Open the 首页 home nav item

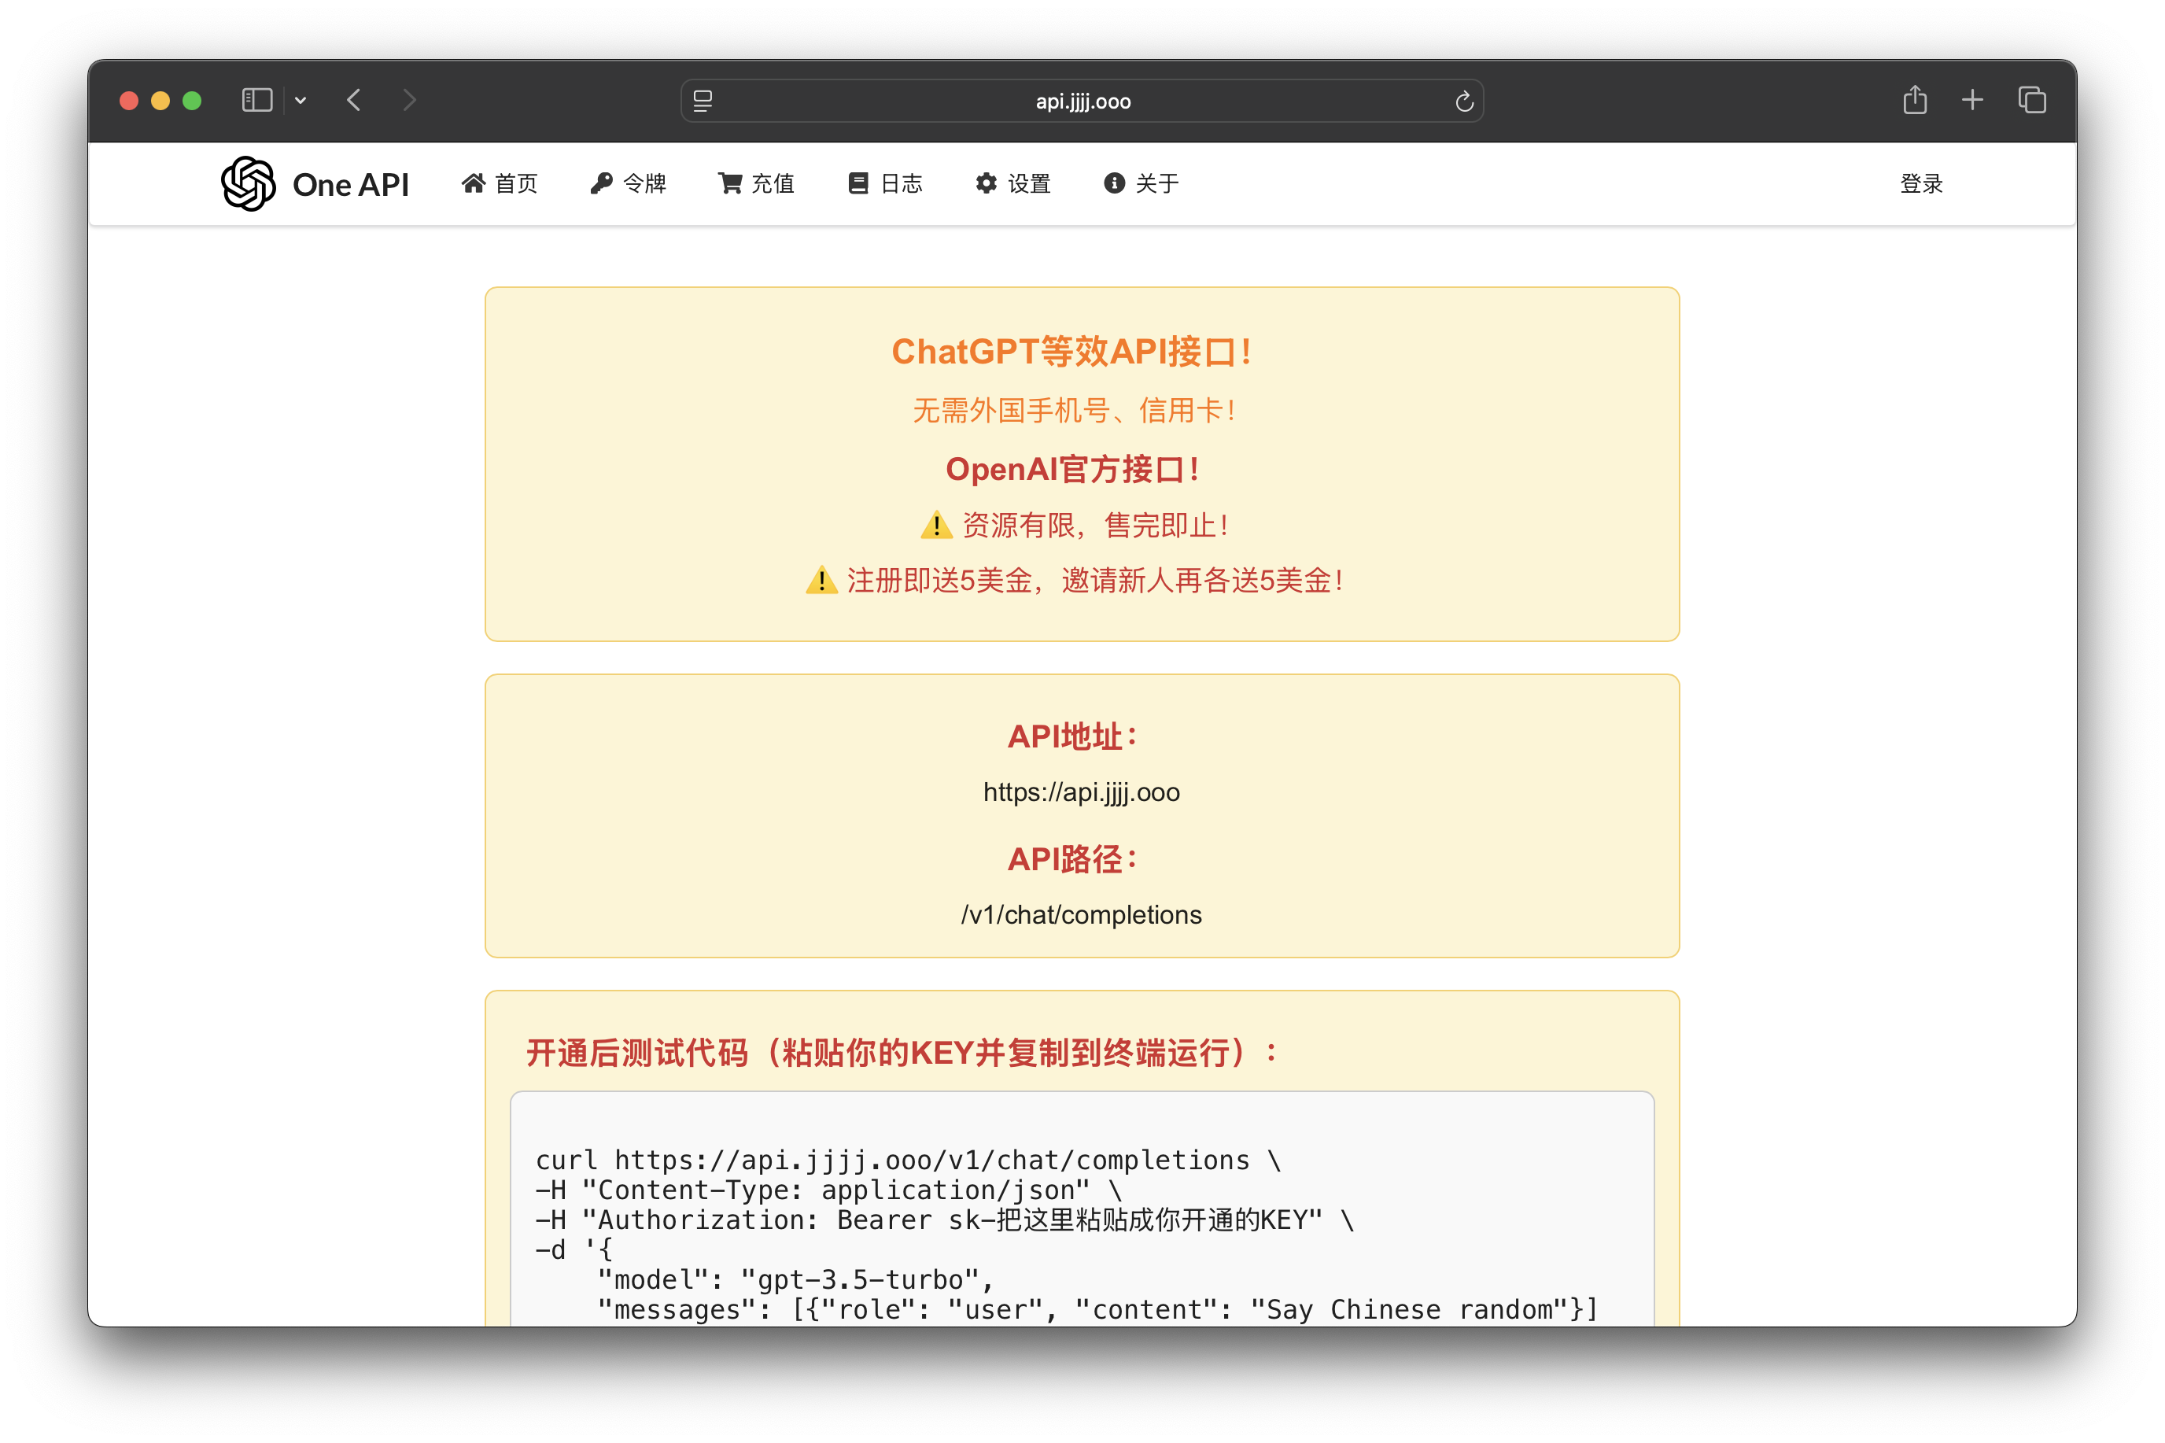(500, 183)
